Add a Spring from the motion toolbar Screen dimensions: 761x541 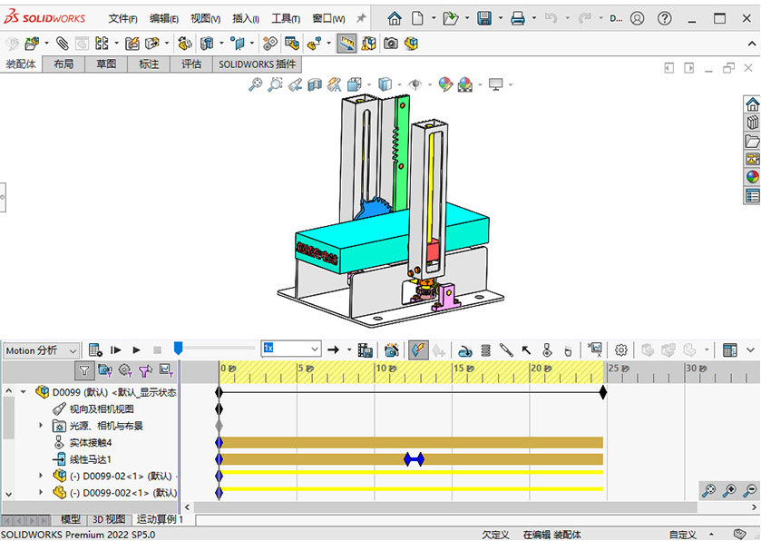pos(485,349)
